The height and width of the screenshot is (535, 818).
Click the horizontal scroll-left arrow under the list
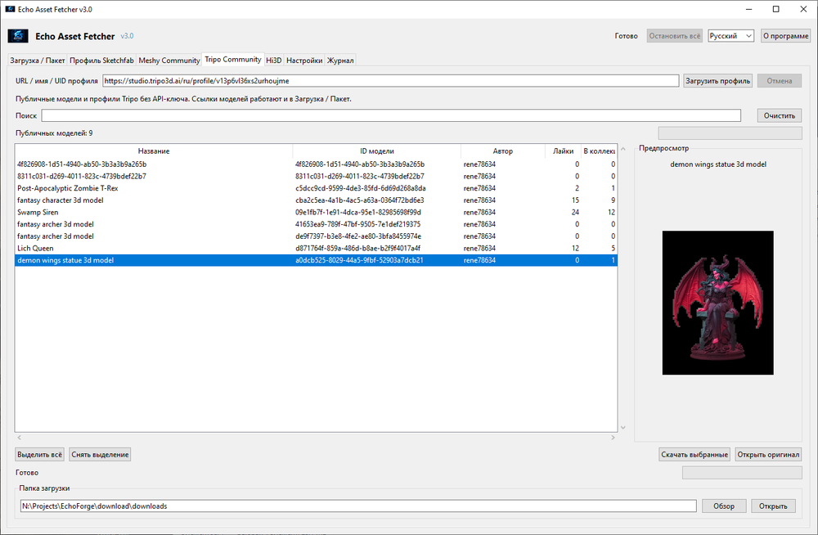(x=20, y=438)
